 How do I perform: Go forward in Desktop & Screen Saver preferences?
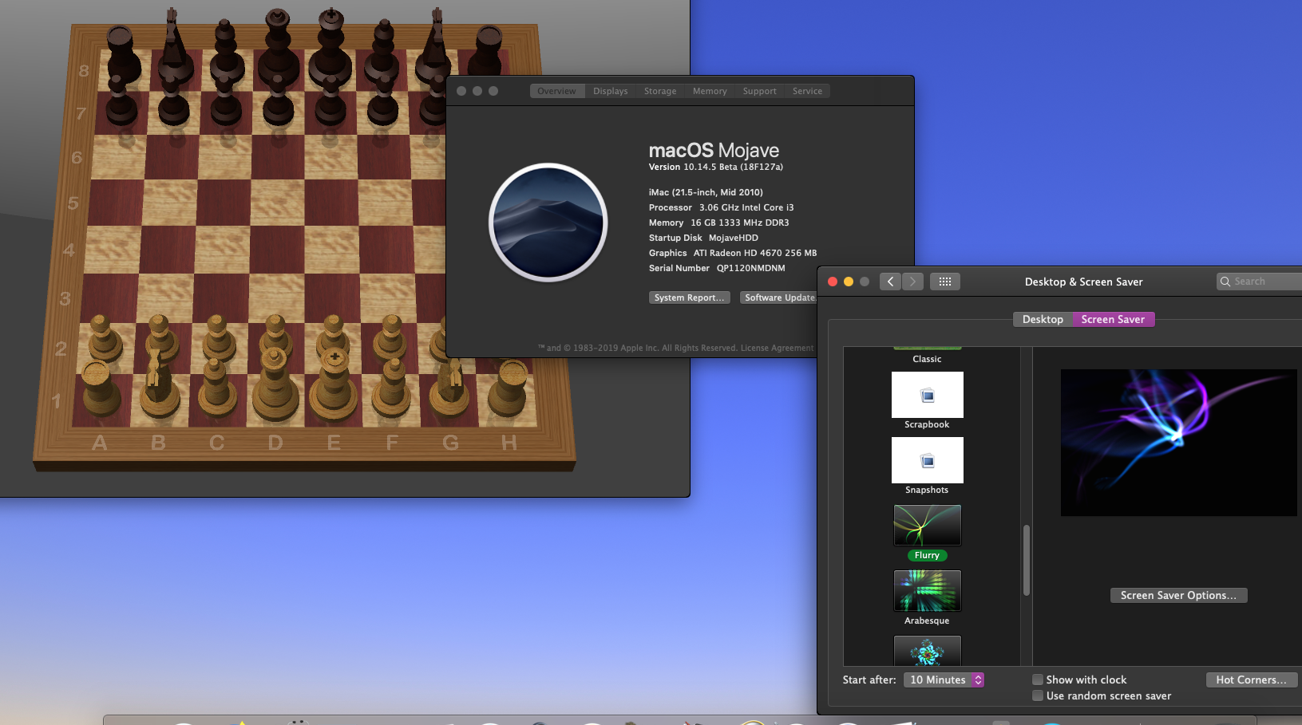point(912,282)
